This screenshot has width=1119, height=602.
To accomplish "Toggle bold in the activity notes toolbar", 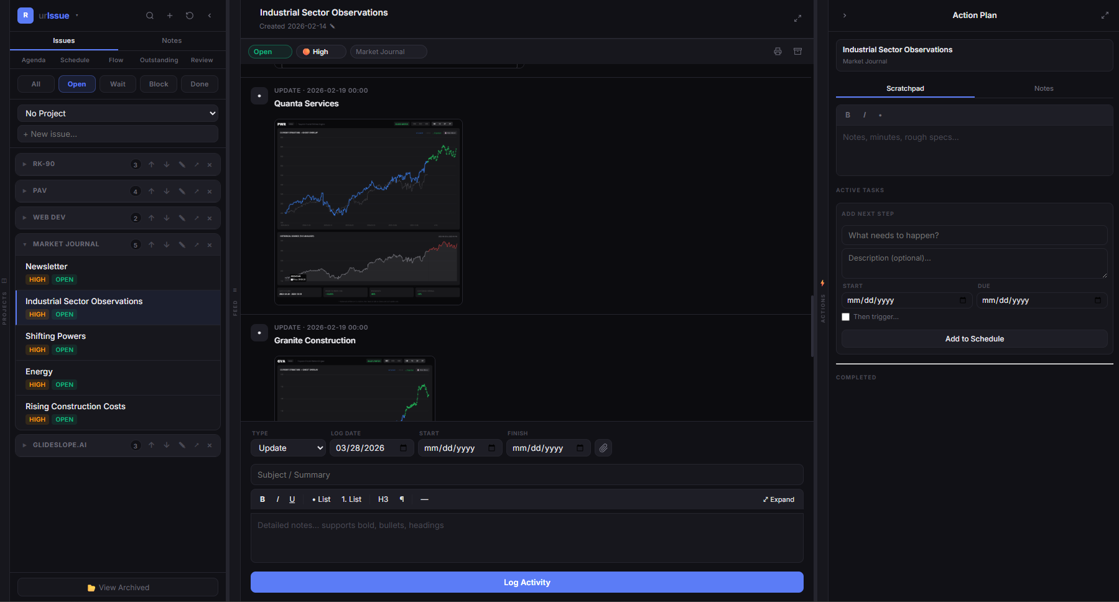I will point(262,499).
